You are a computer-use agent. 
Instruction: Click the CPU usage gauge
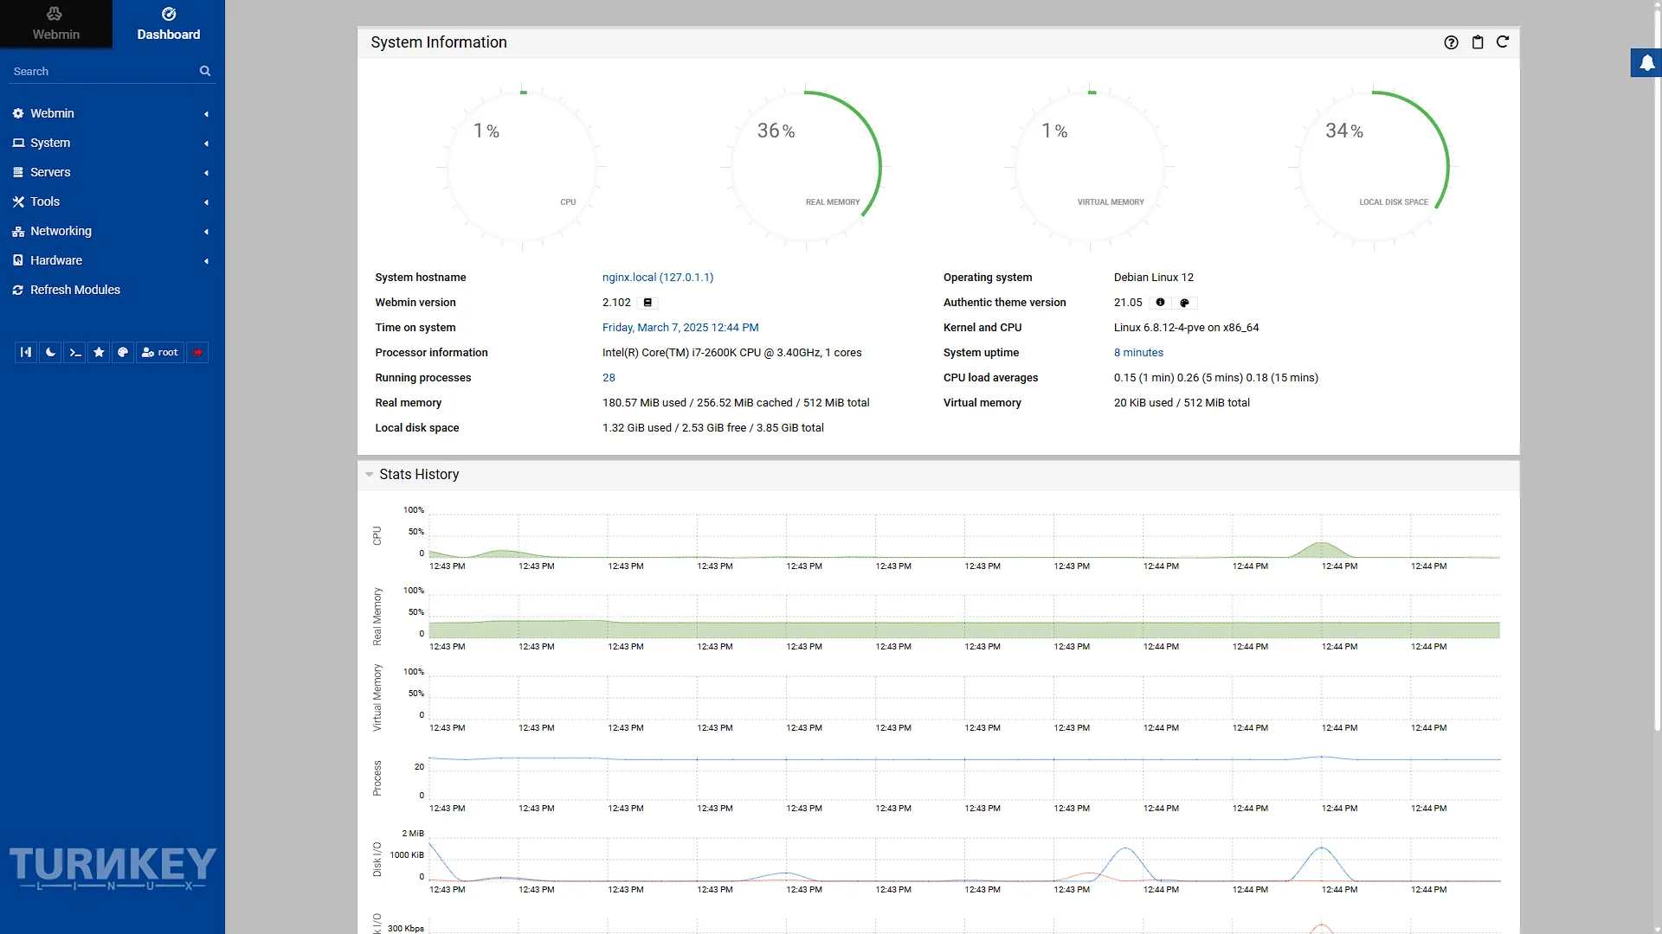point(522,166)
